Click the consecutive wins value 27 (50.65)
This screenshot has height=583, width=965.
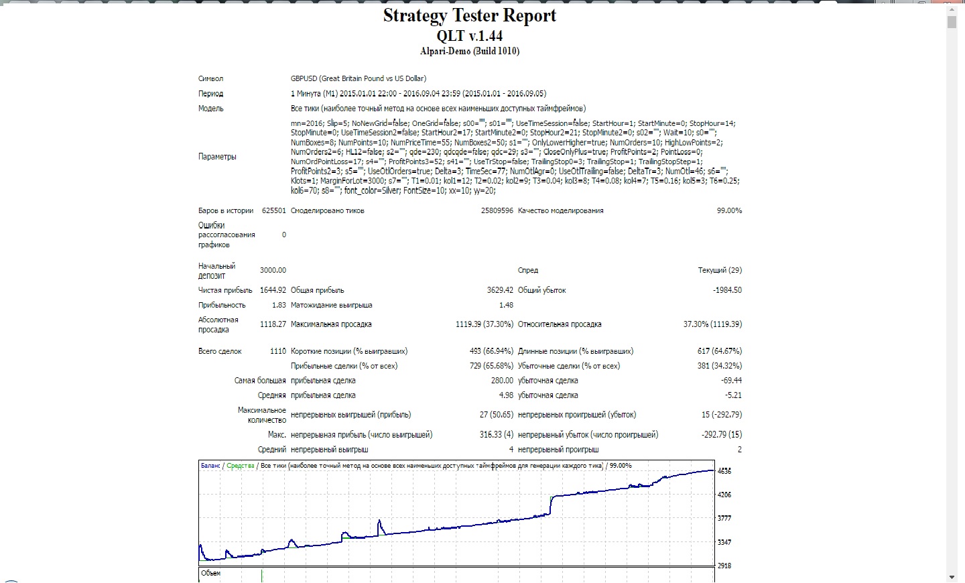click(496, 415)
